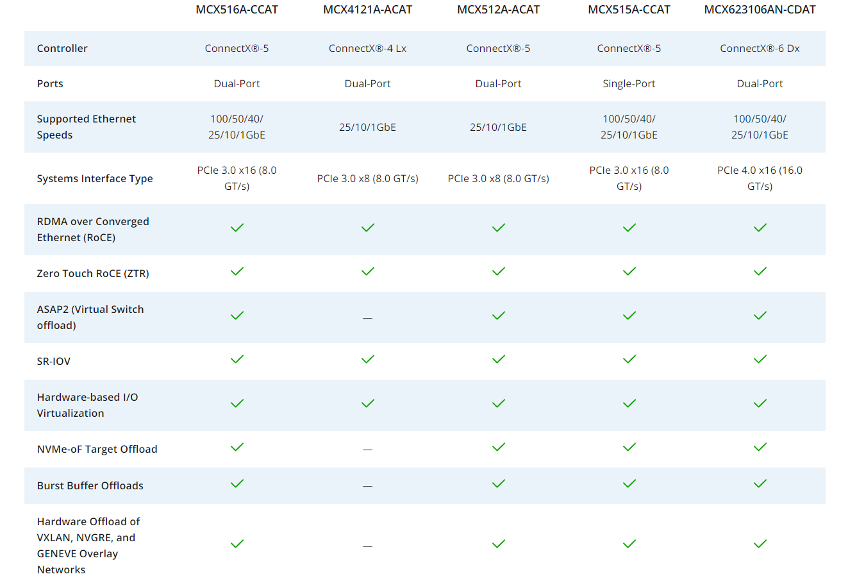Click RoCE checkmark for MCX623106AN-CDAT
Viewport: 857px width, 581px height.
[x=760, y=228]
